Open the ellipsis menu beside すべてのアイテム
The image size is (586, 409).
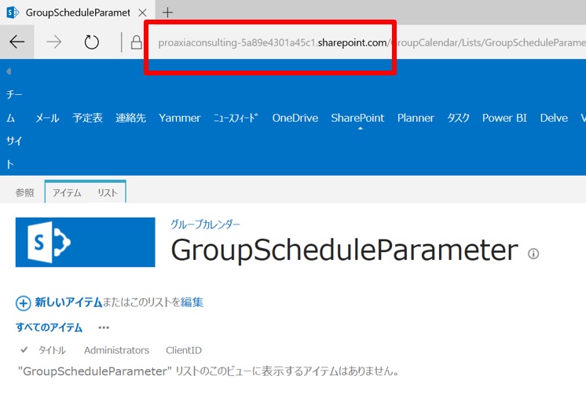104,327
